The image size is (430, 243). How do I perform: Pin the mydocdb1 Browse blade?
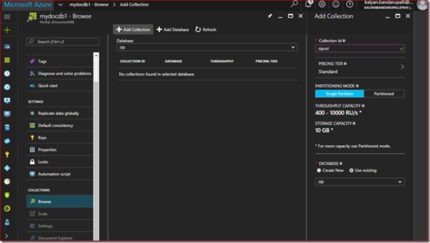click(270, 16)
